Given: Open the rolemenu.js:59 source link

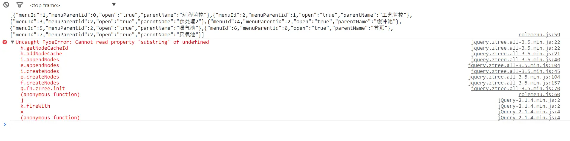Looking at the screenshot, I should (x=539, y=35).
